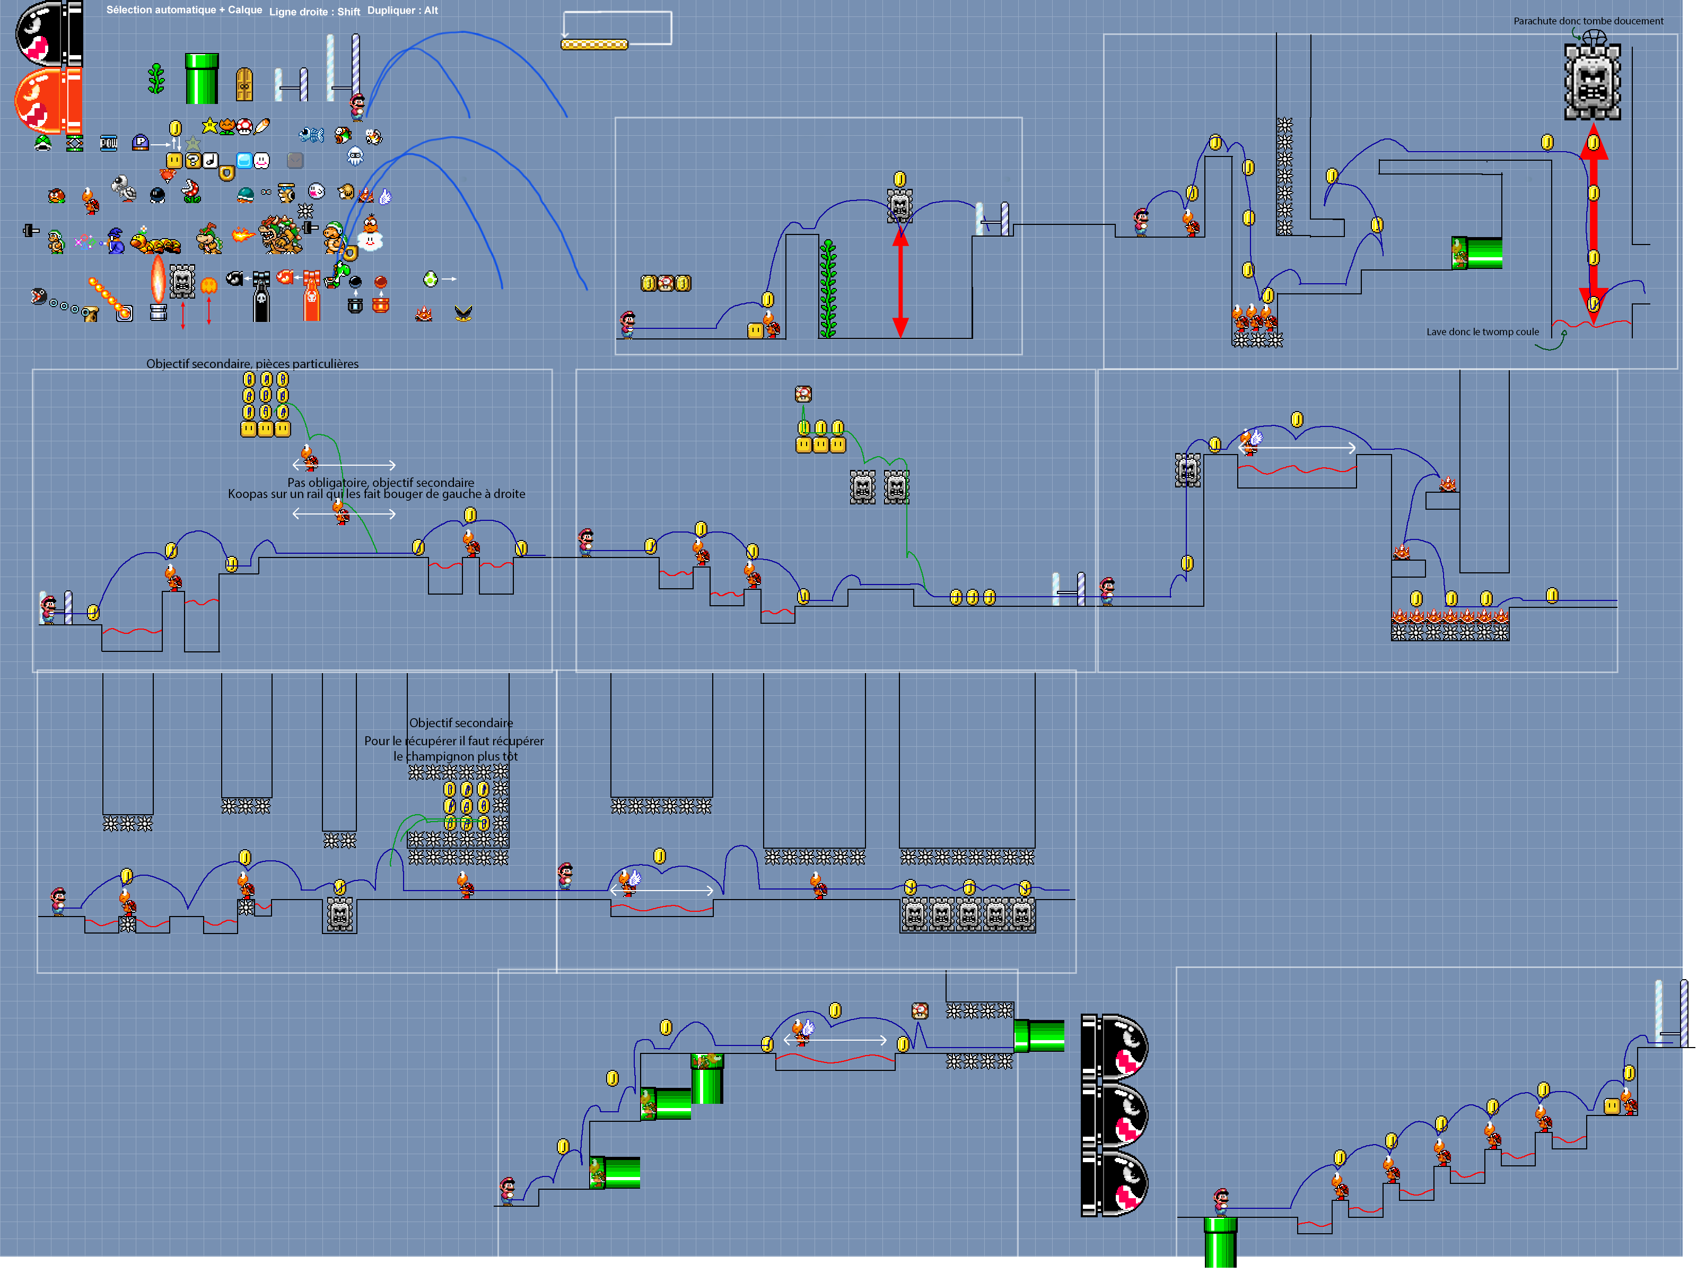The image size is (1697, 1273).
Task: Pick the green-spotted Yoshi egg sprite
Action: click(x=431, y=278)
